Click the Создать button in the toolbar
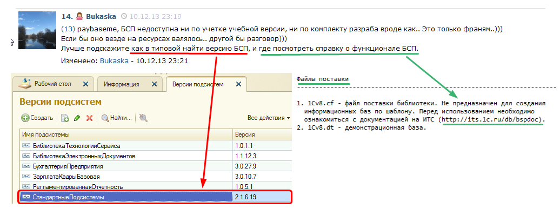The width and height of the screenshot is (560, 209). click(37, 118)
